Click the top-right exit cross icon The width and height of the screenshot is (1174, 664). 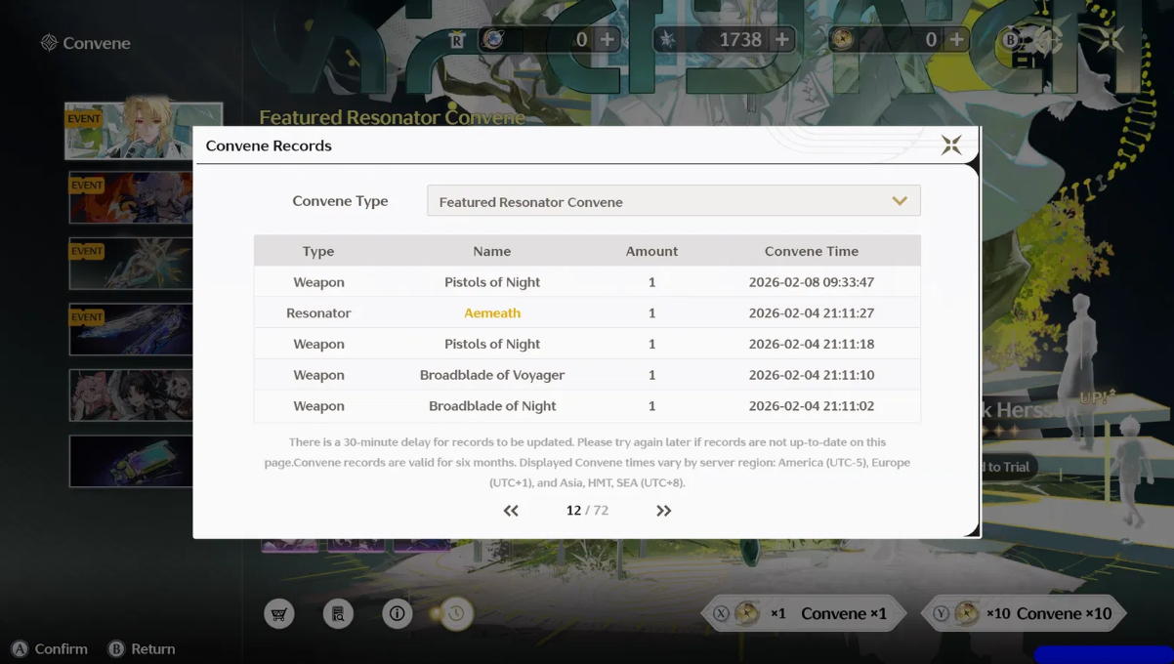(x=1111, y=39)
